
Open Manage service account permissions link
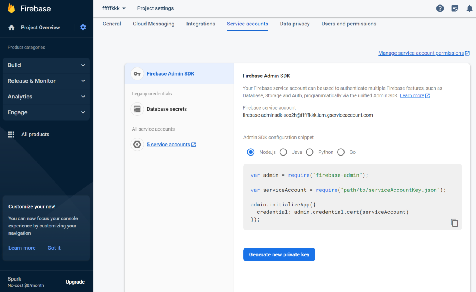click(421, 53)
